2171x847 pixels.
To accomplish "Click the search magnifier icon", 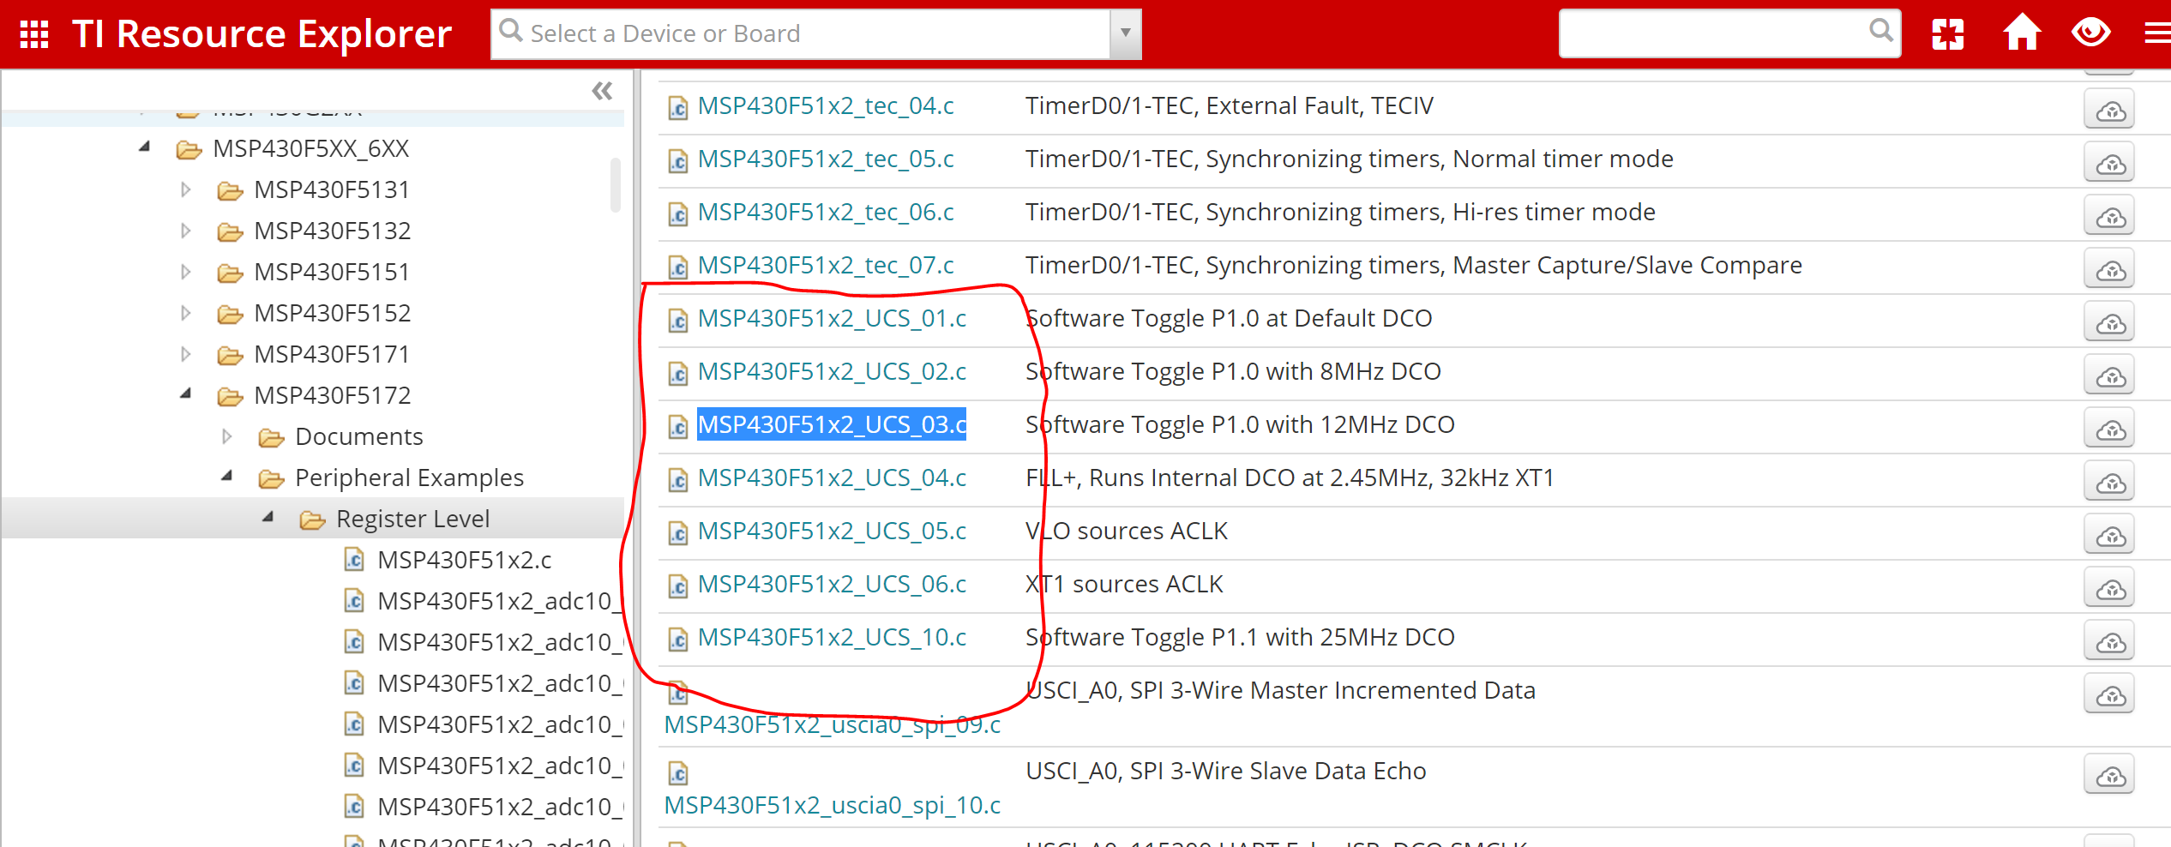I will tap(1881, 33).
